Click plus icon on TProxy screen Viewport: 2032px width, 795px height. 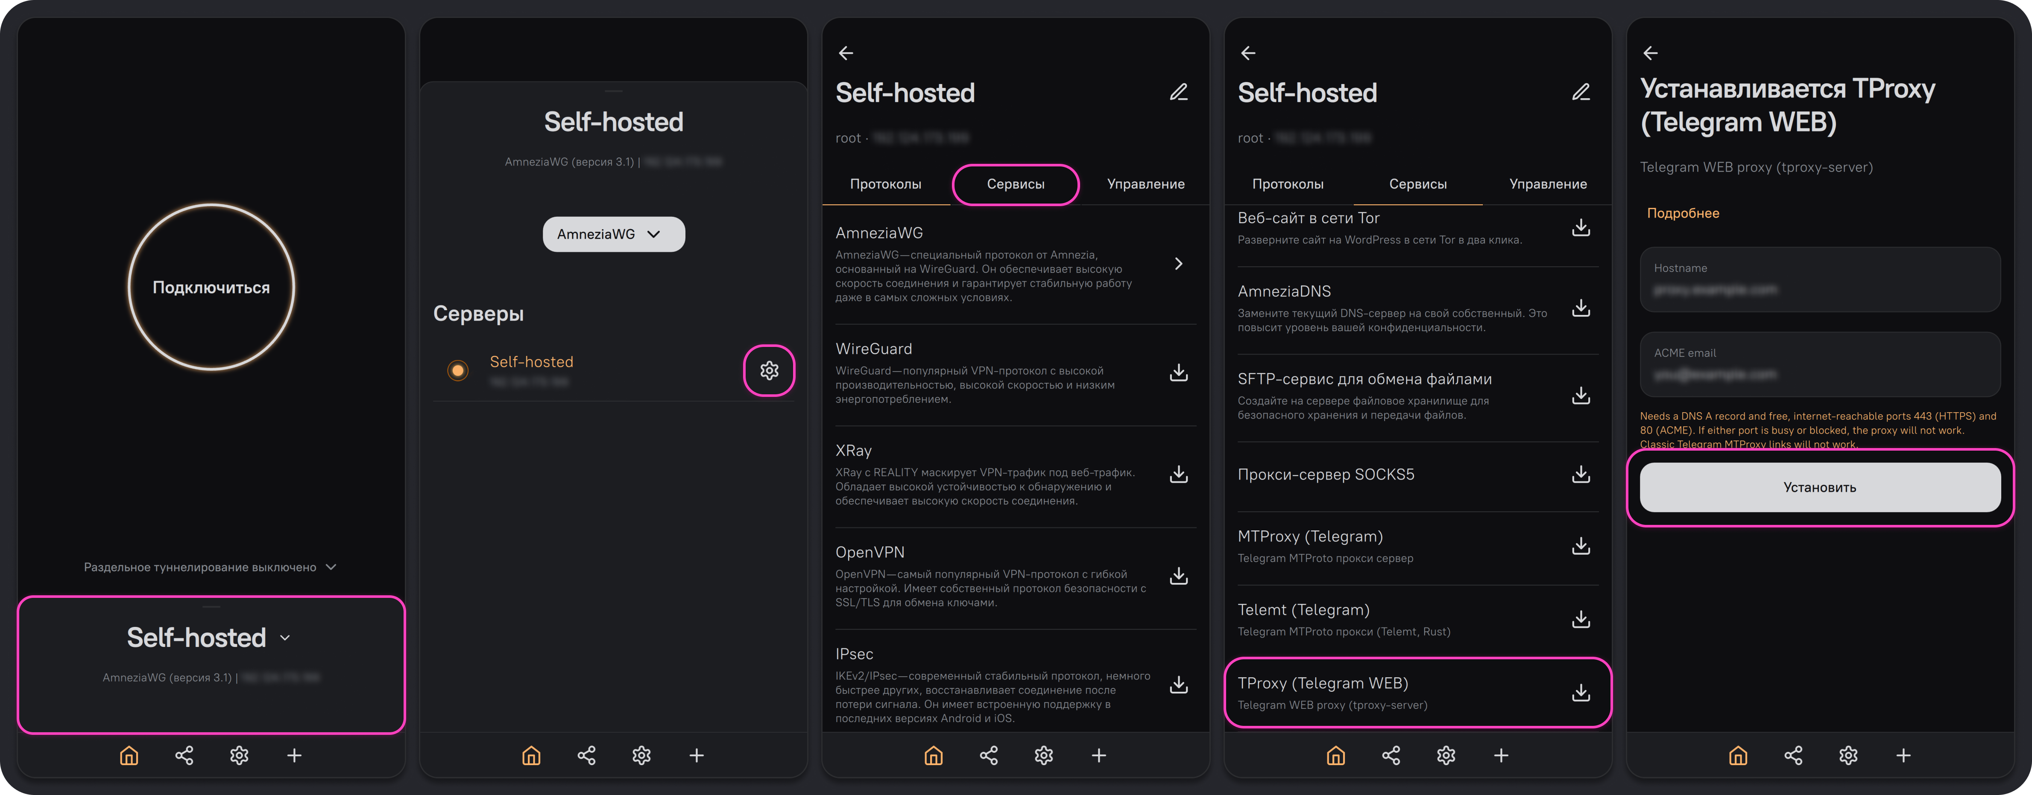pos(1903,756)
